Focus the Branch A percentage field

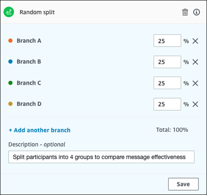pos(167,41)
